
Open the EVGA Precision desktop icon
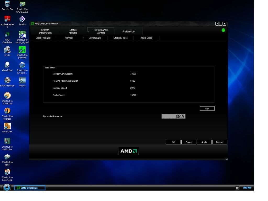7,82
